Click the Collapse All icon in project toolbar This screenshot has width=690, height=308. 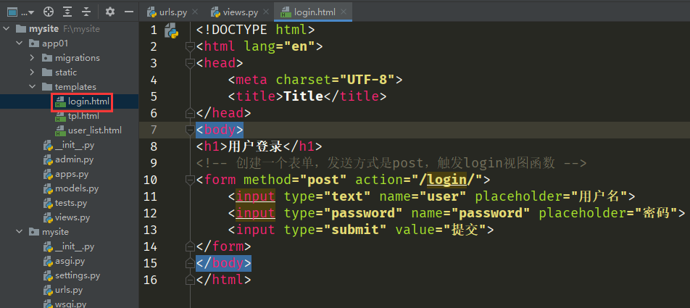coord(86,12)
